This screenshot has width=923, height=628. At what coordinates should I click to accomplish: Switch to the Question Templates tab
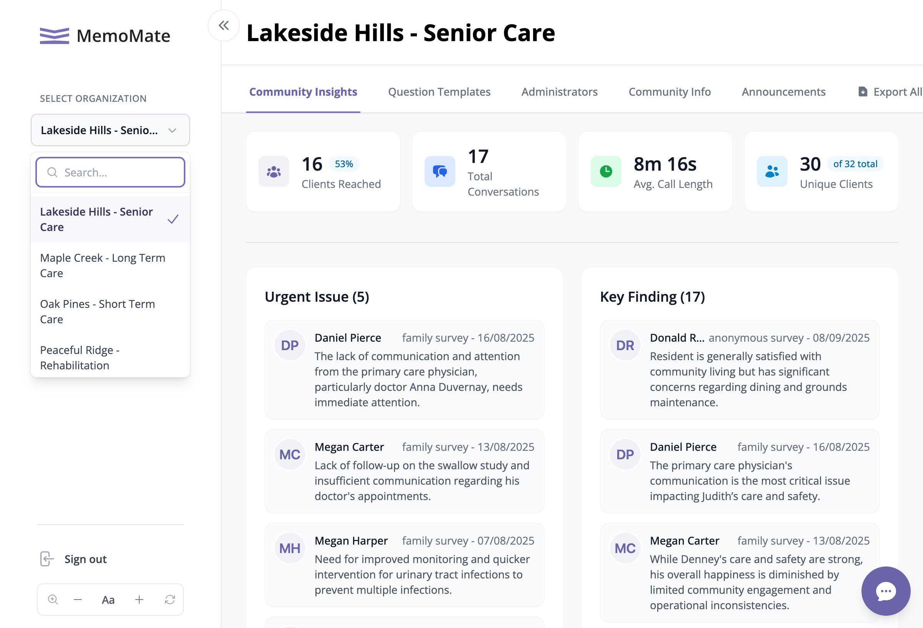pos(439,92)
